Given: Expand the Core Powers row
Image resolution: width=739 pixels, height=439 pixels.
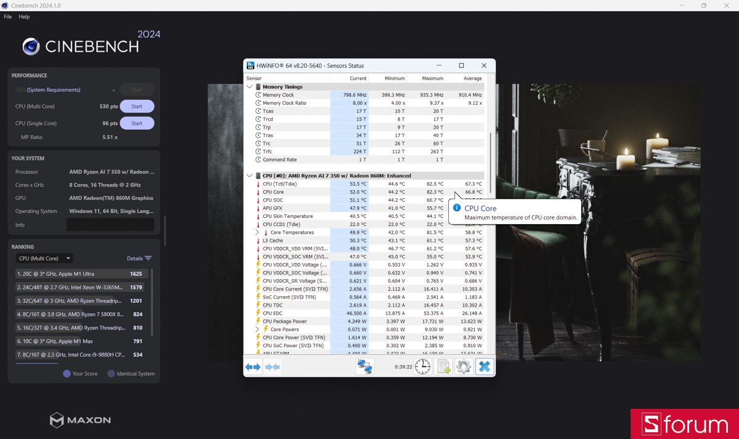Looking at the screenshot, I should (257, 329).
